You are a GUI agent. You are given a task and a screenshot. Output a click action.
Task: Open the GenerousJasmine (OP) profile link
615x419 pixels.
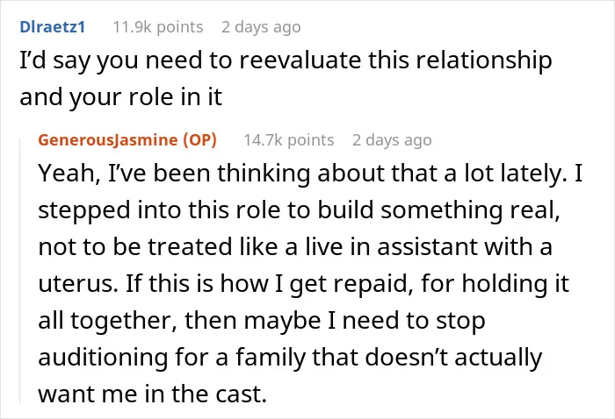[x=127, y=139]
